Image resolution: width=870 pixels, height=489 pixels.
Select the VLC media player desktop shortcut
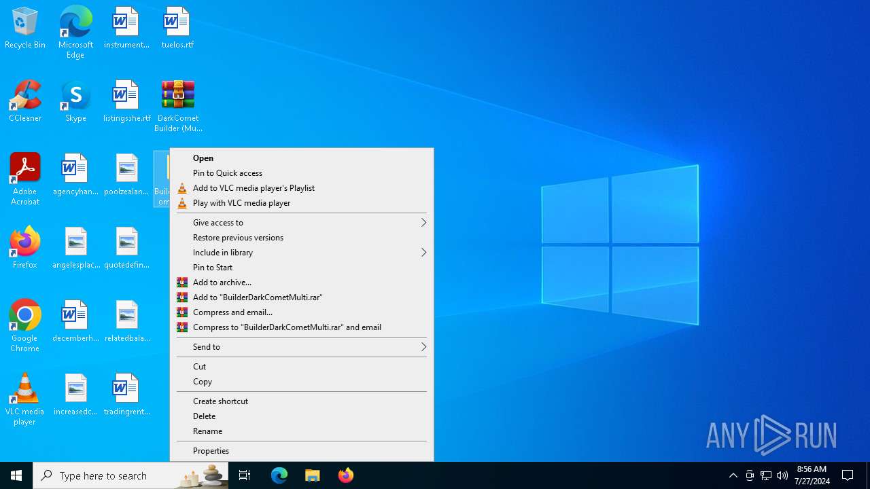click(25, 399)
